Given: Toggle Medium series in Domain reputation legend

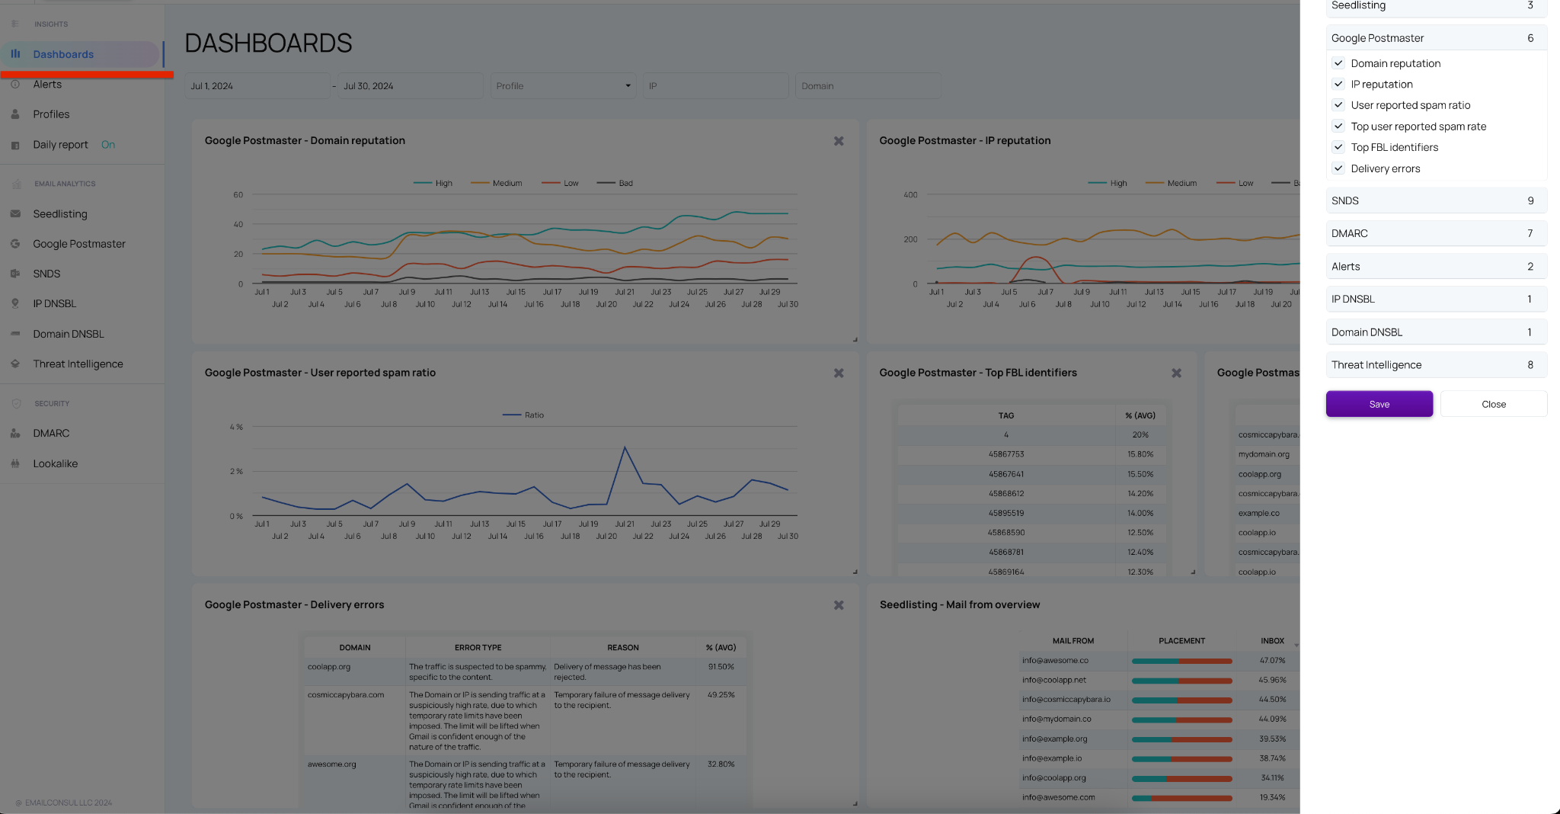Looking at the screenshot, I should [497, 184].
